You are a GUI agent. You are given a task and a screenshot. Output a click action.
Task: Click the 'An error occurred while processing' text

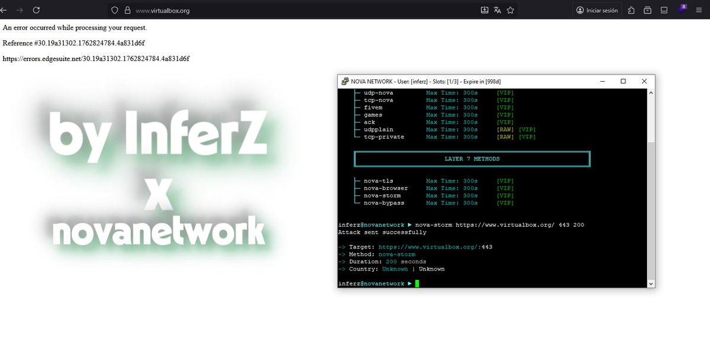pyautogui.click(x=75, y=27)
